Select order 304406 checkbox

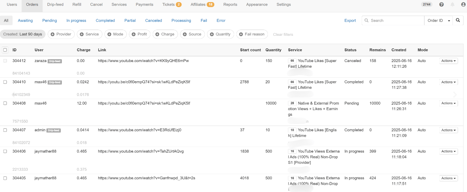(x=5, y=151)
